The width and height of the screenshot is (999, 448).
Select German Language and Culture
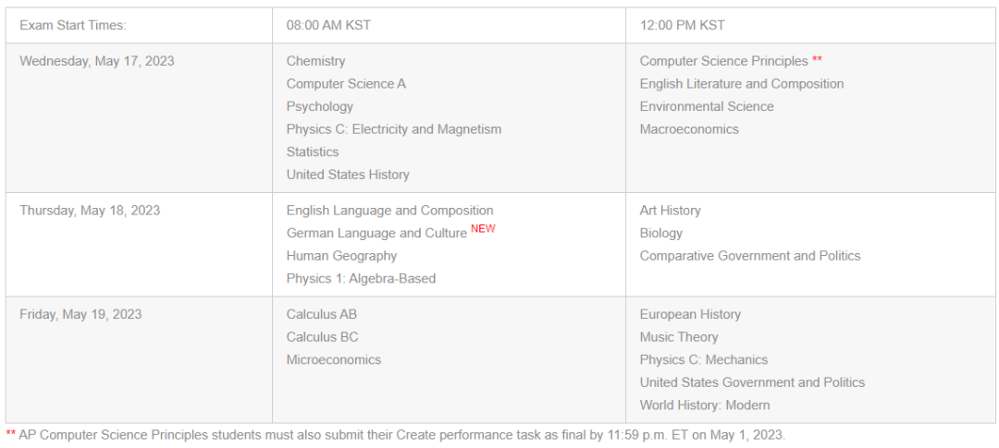click(376, 234)
